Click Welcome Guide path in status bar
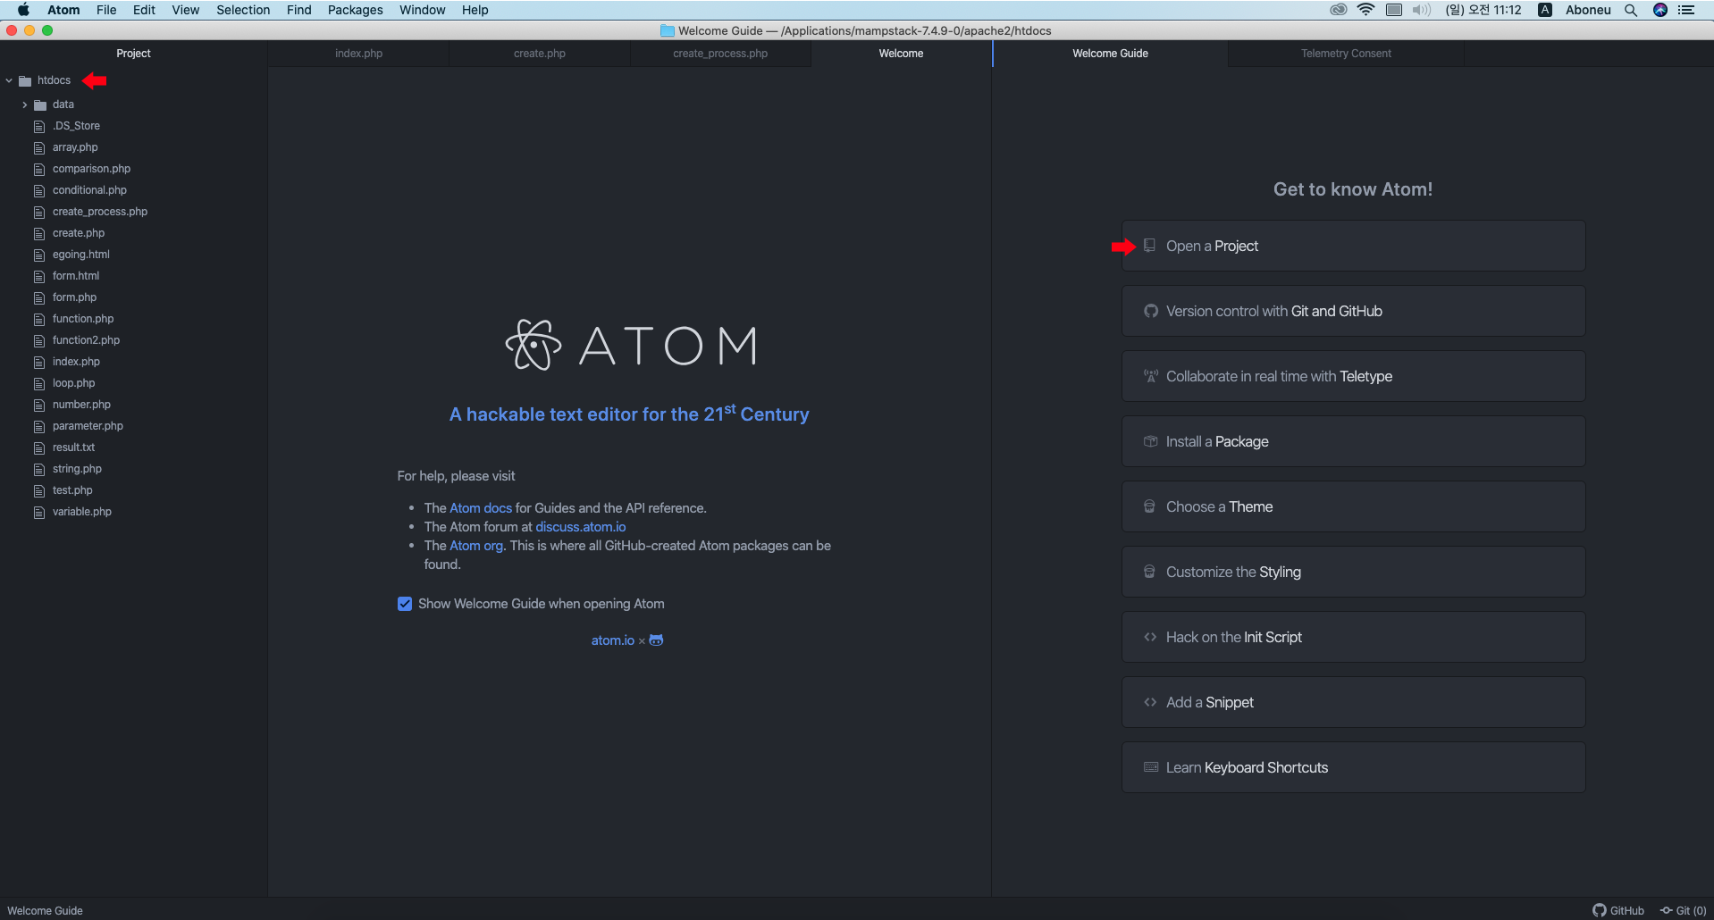 coord(45,910)
